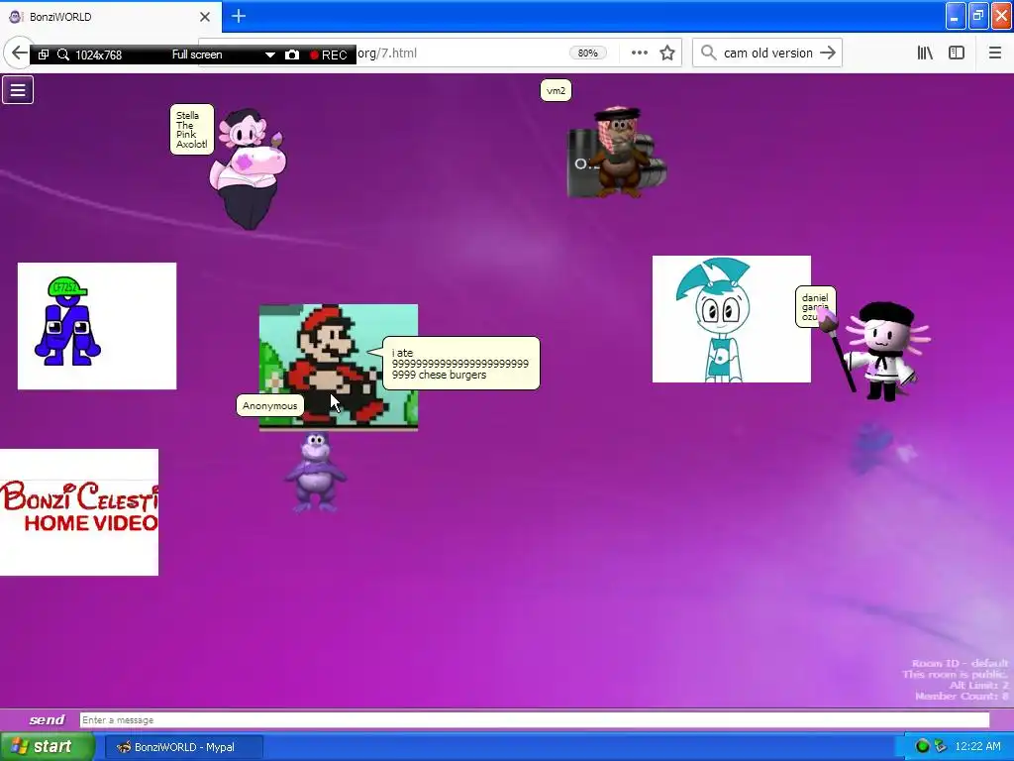This screenshot has width=1014, height=761.
Task: Click the vm2 name tag
Action: [x=556, y=90]
